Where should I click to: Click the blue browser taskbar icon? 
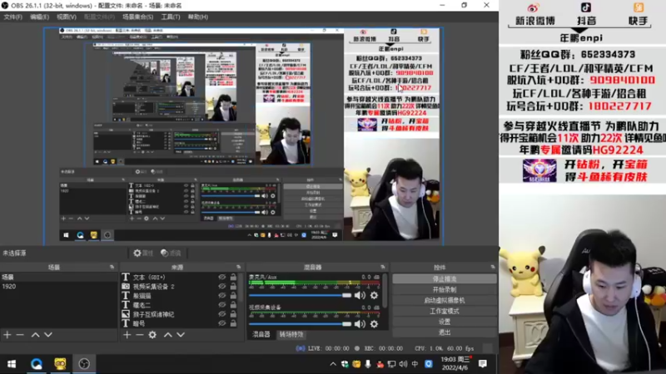(x=36, y=364)
